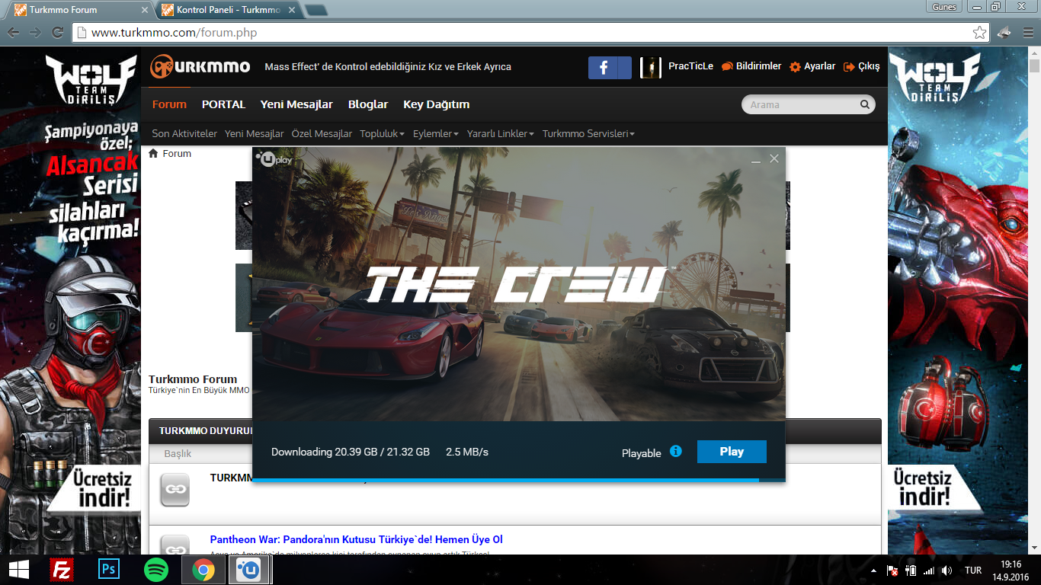Open the Yeni Mesajlar main tab
The width and height of the screenshot is (1041, 585).
pyautogui.click(x=296, y=104)
